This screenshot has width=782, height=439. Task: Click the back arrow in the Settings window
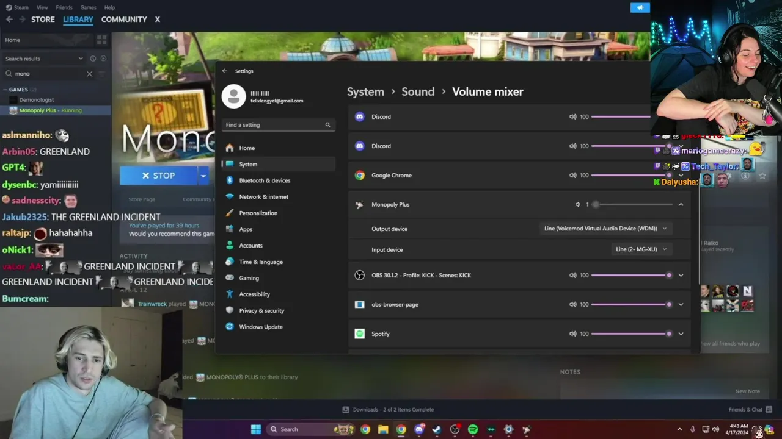(225, 71)
